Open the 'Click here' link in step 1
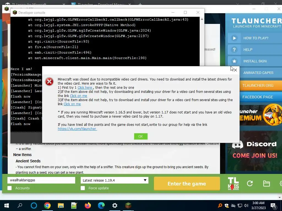 point(85,88)
